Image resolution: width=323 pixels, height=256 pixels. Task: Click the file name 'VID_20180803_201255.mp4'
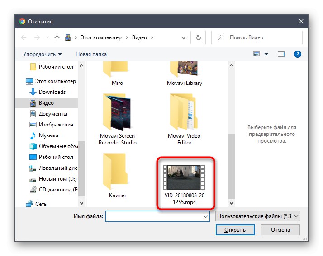click(x=185, y=199)
